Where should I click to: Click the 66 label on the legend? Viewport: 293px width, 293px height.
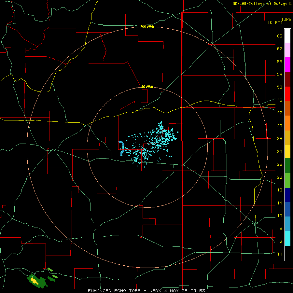pos(280,36)
